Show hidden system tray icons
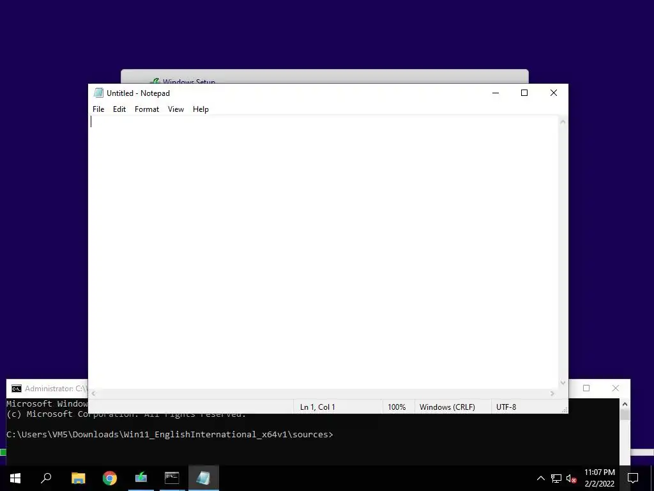The width and height of the screenshot is (654, 491). (x=540, y=478)
